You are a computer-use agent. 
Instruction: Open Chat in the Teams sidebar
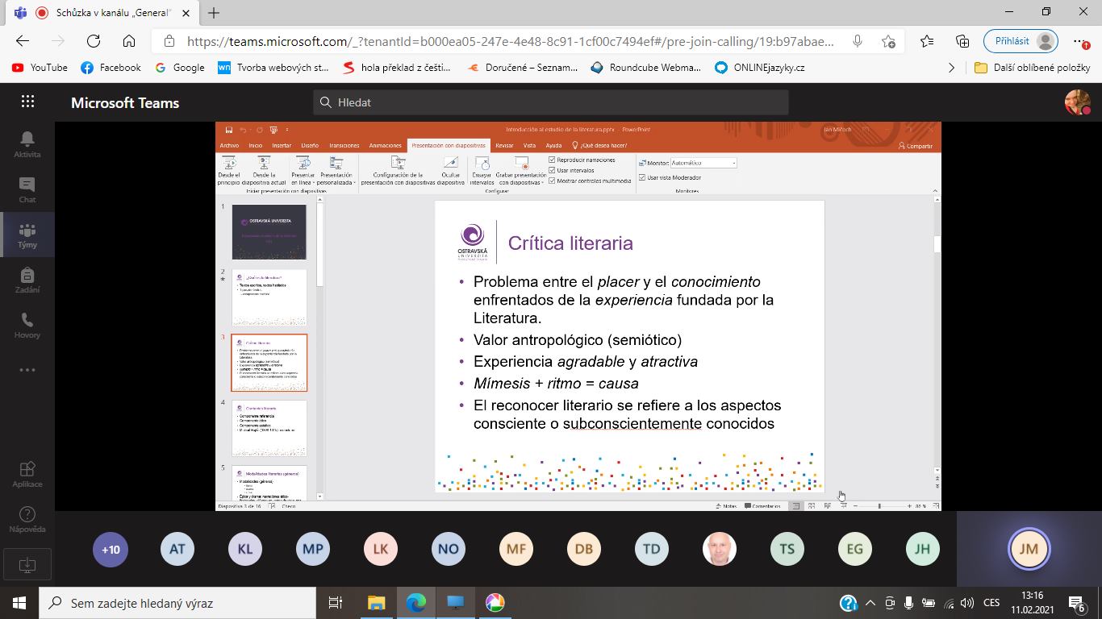(x=27, y=189)
